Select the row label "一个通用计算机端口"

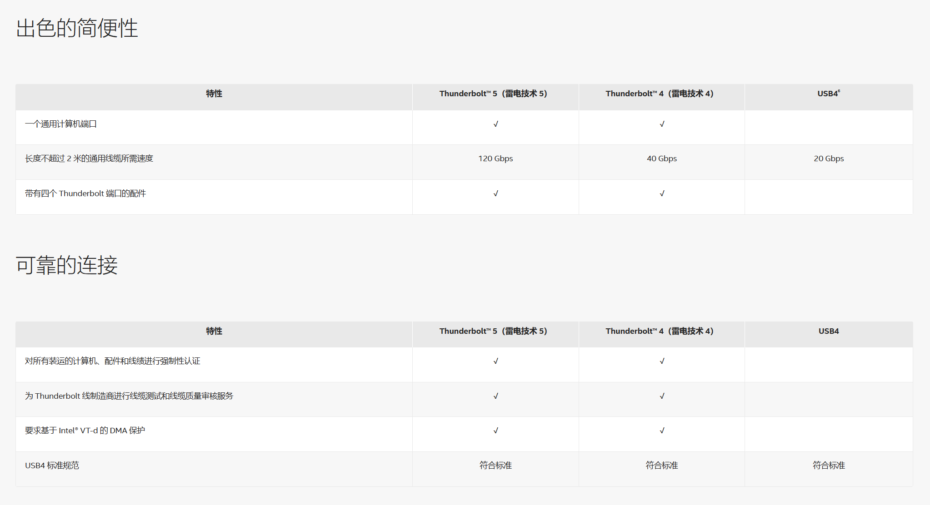[x=61, y=124]
